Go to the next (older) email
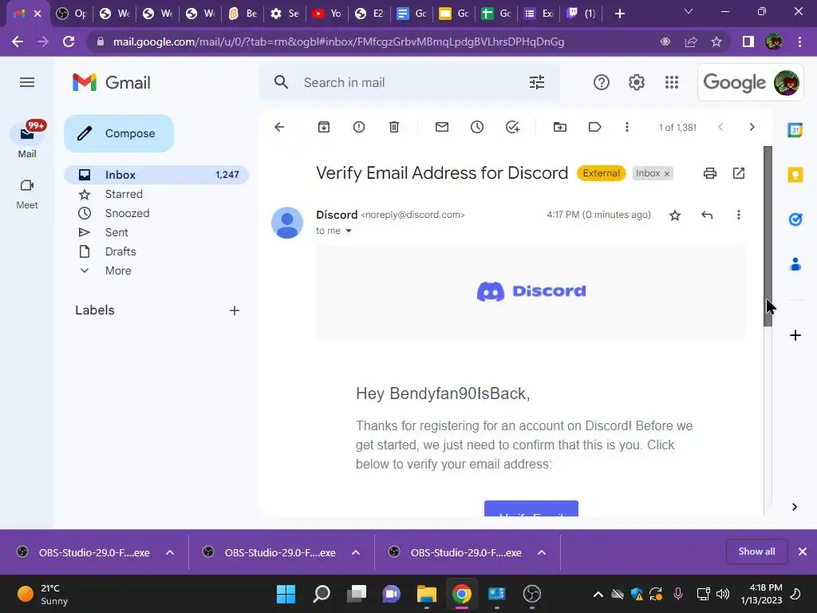Screen dimensions: 817x613 [x=752, y=127]
